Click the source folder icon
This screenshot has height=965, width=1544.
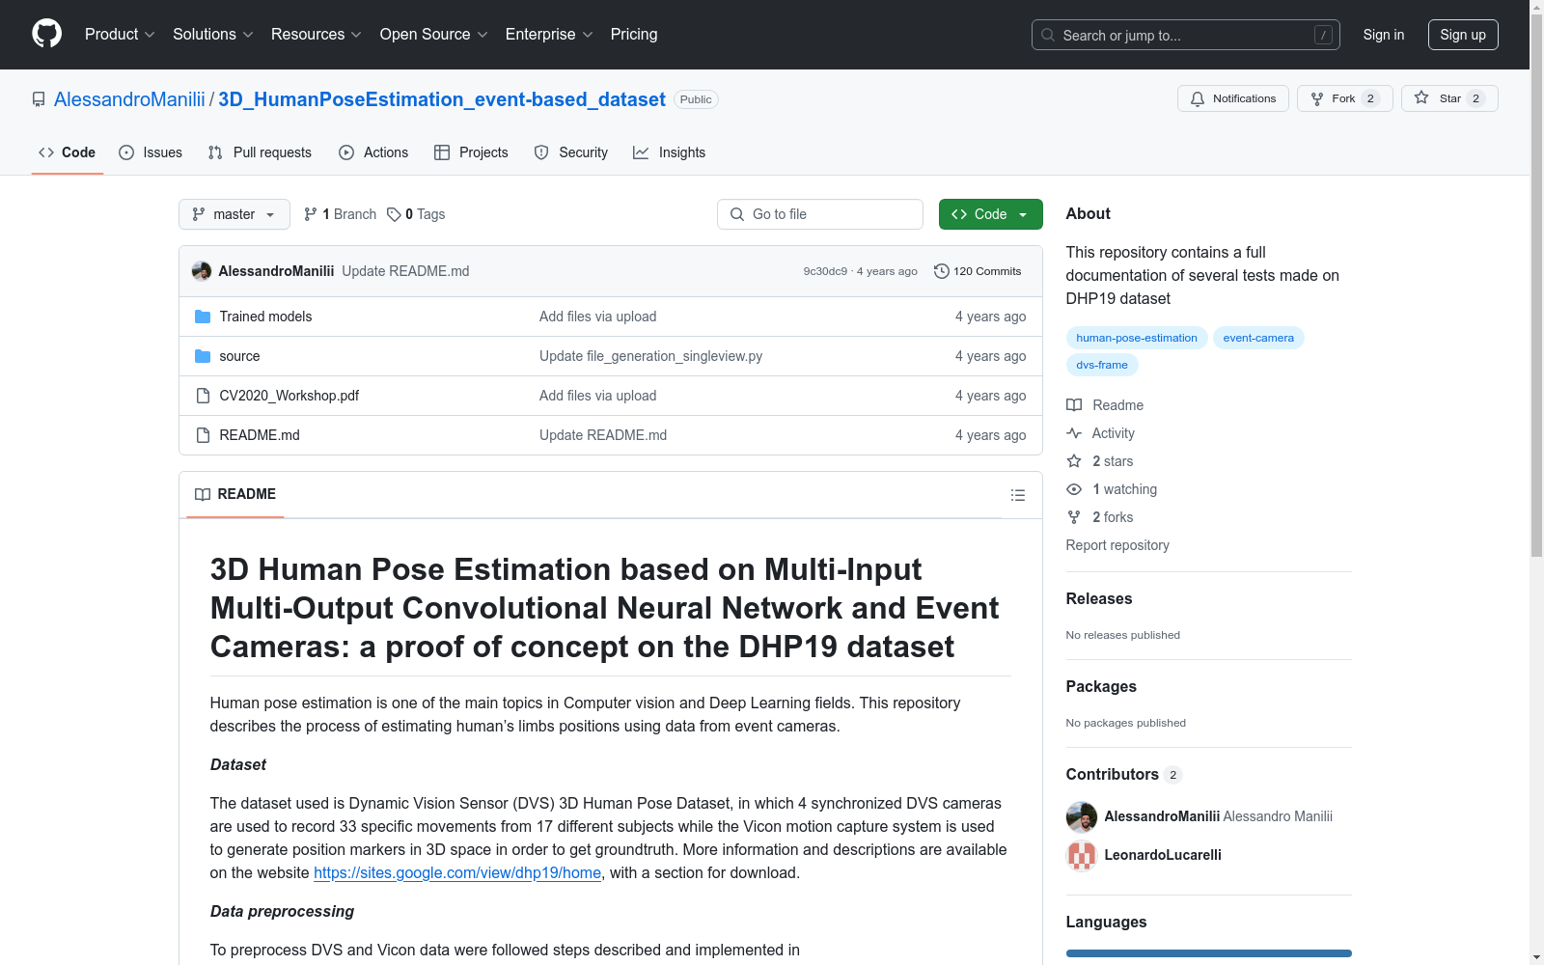pyautogui.click(x=203, y=356)
